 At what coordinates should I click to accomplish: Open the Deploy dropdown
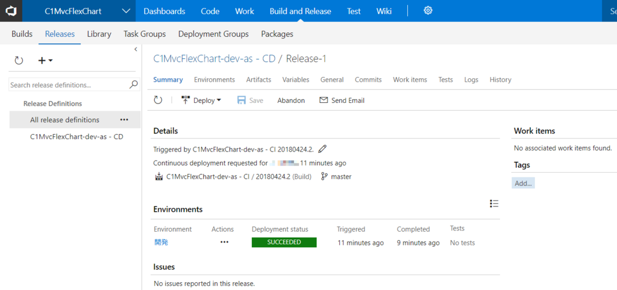pyautogui.click(x=201, y=100)
